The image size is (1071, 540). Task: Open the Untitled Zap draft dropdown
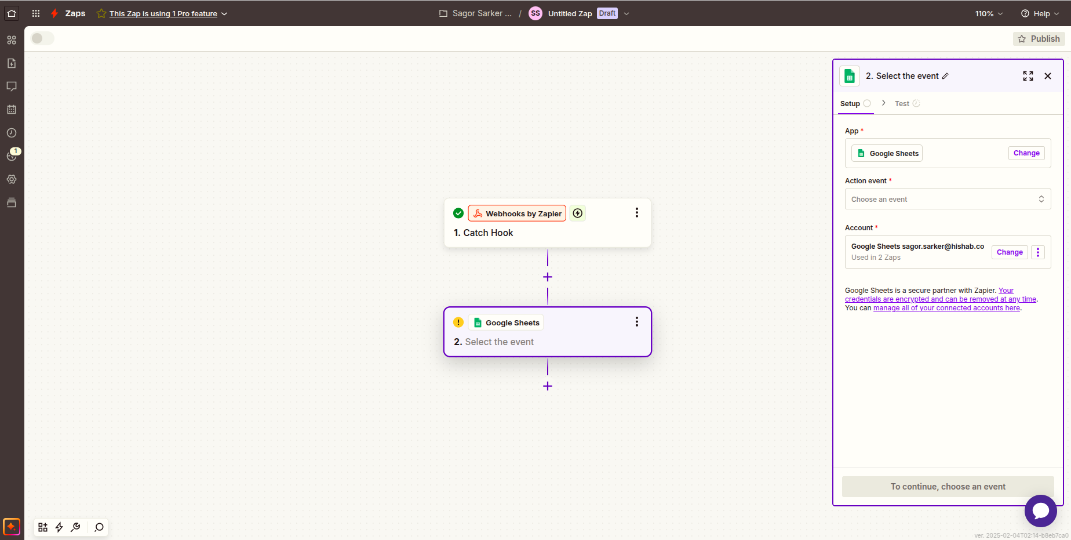[x=626, y=14]
